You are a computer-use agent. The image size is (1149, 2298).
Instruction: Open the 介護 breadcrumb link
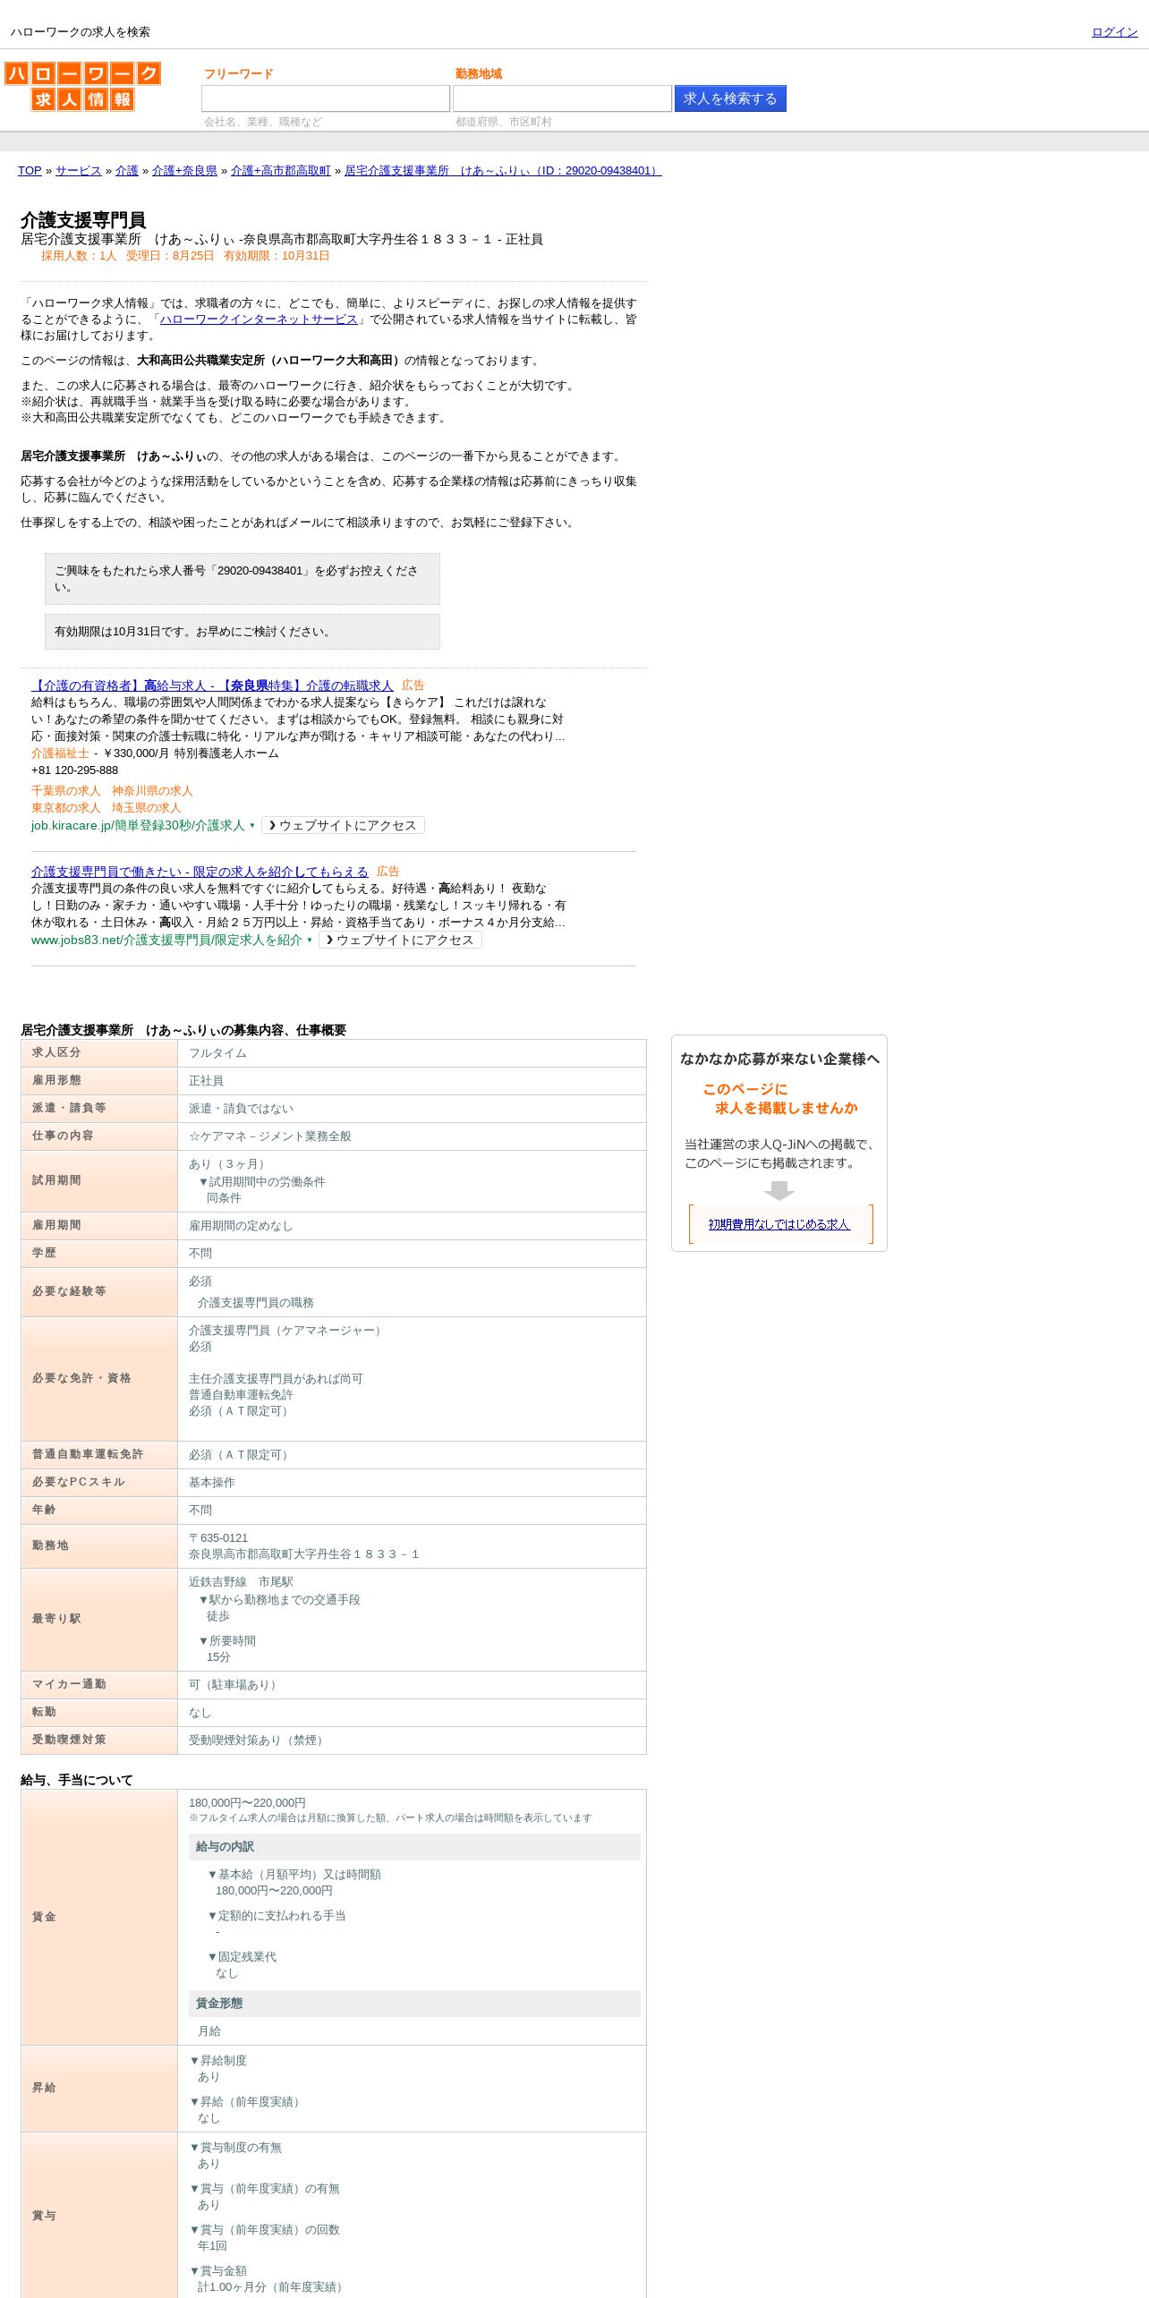point(126,171)
